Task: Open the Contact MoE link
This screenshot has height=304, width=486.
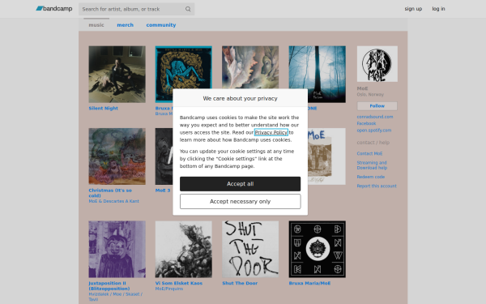Action: tap(369, 153)
